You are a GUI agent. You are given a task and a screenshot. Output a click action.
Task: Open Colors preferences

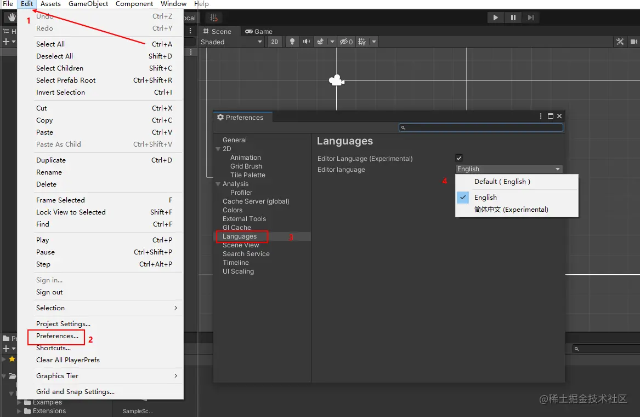[x=232, y=210]
